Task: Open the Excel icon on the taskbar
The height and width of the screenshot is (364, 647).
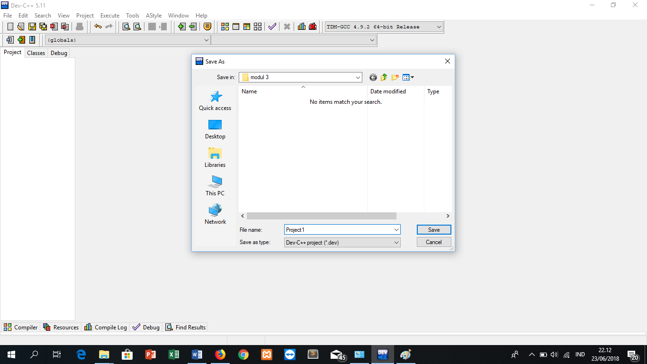Action: tap(174, 355)
